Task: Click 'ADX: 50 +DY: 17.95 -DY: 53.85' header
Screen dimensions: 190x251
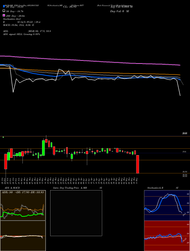Action: click(22, 192)
